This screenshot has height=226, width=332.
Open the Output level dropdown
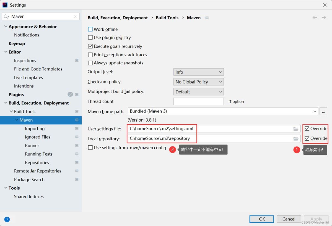pos(198,72)
